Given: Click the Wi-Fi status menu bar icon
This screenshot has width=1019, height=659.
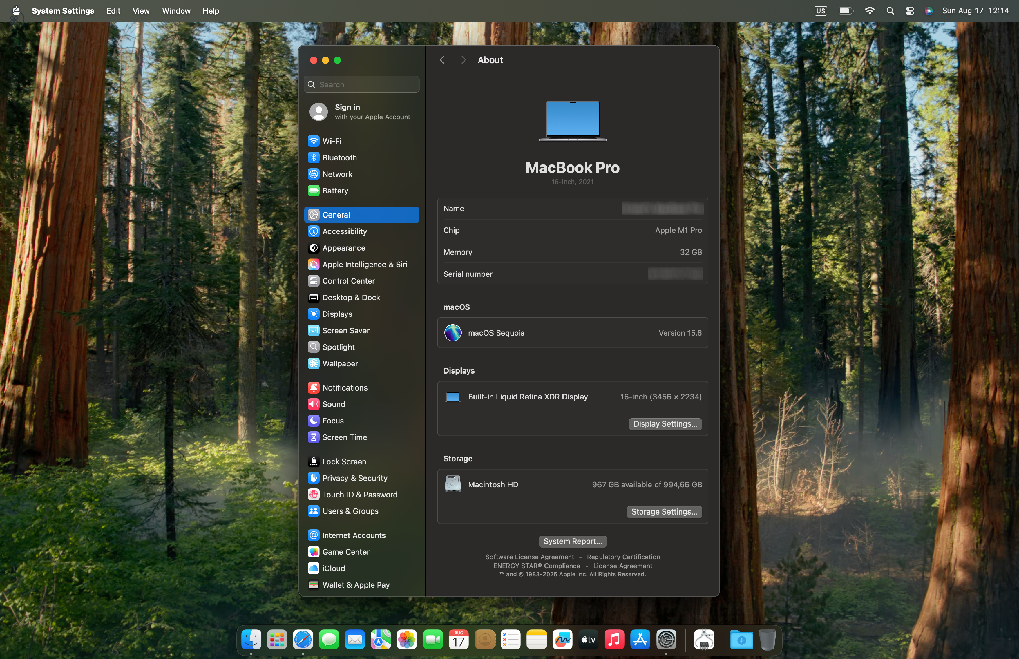Looking at the screenshot, I should [869, 11].
